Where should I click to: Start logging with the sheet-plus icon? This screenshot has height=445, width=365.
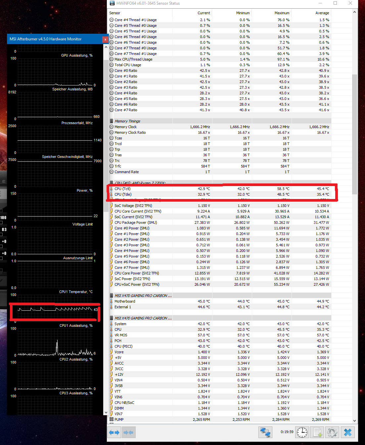(x=317, y=432)
